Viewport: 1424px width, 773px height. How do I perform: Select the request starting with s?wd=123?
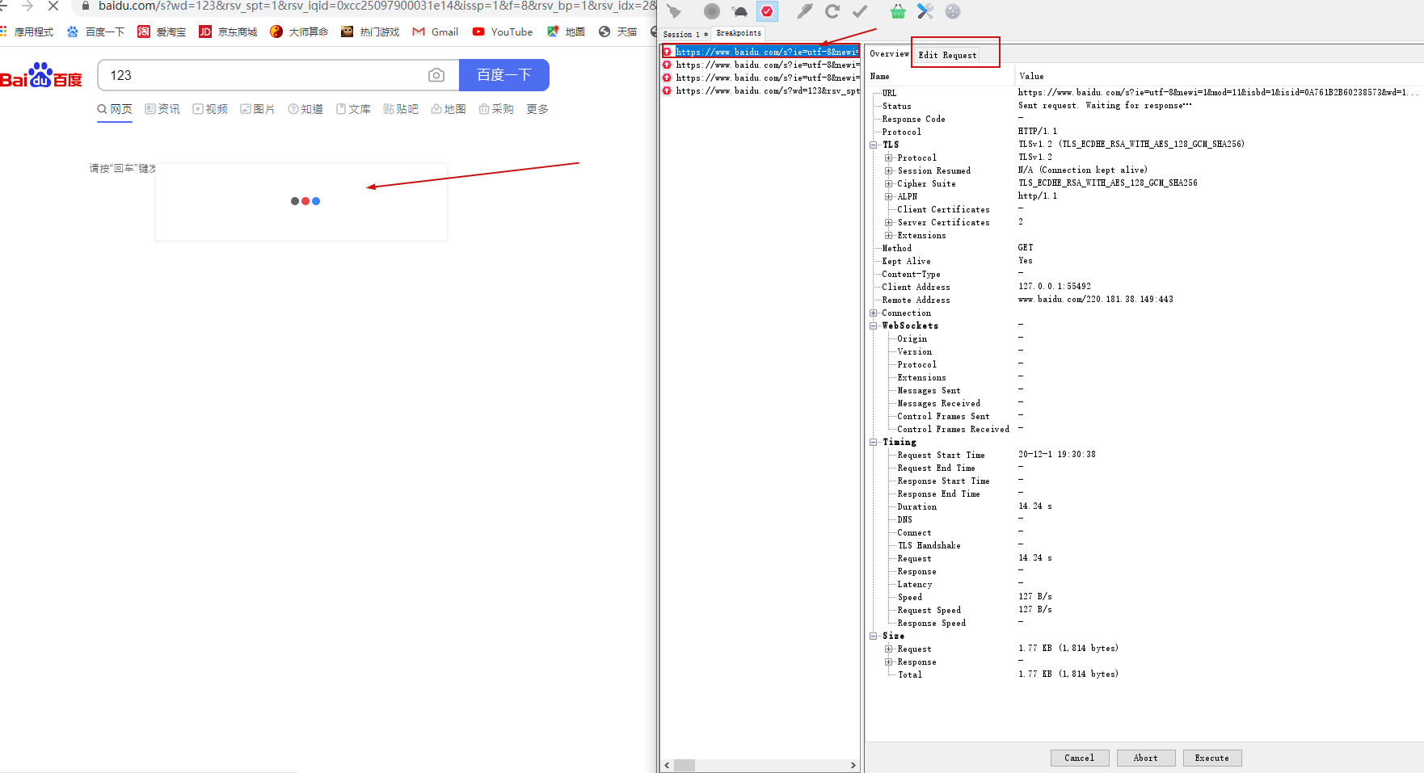(x=760, y=90)
